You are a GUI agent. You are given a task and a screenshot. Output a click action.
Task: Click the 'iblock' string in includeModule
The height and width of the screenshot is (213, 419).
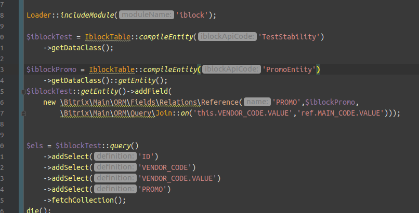[192, 15]
